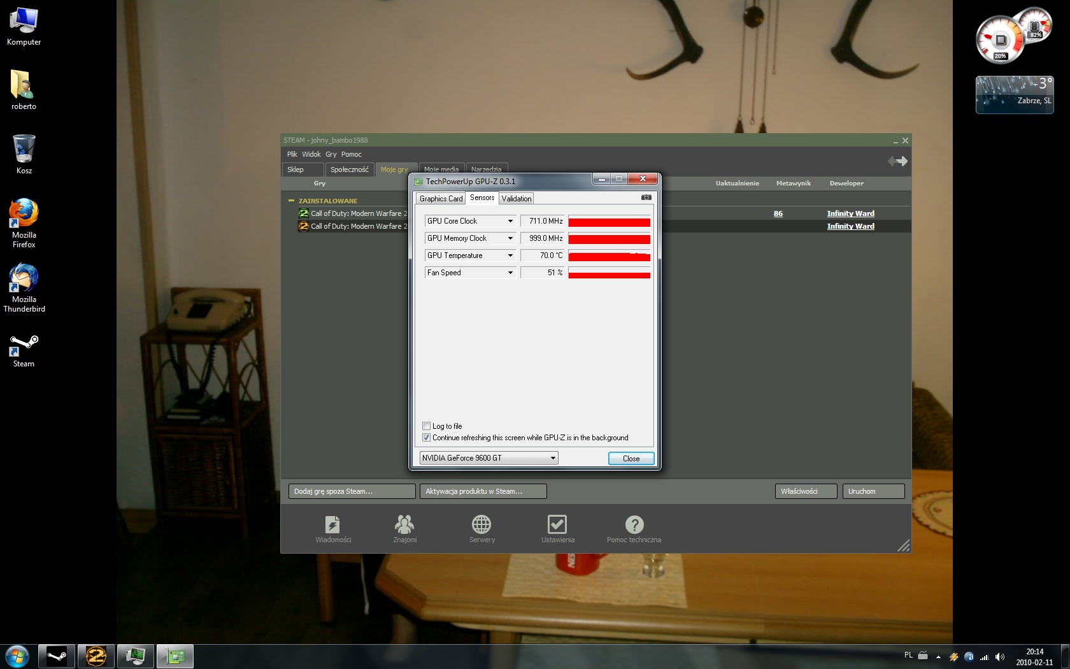Enable the Log to file checkbox
1070x669 pixels.
427,426
